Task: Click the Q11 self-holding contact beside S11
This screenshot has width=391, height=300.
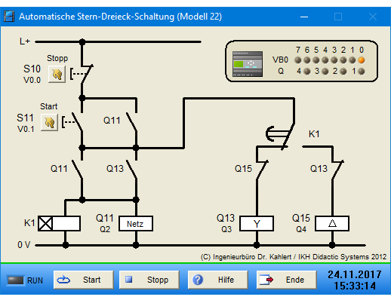Action: 133,122
